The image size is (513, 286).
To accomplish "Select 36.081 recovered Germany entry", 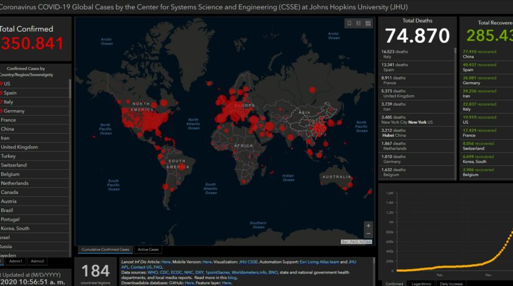I will pyautogui.click(x=487, y=80).
